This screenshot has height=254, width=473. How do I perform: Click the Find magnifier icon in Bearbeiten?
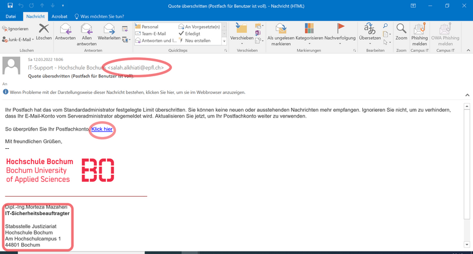(x=385, y=26)
